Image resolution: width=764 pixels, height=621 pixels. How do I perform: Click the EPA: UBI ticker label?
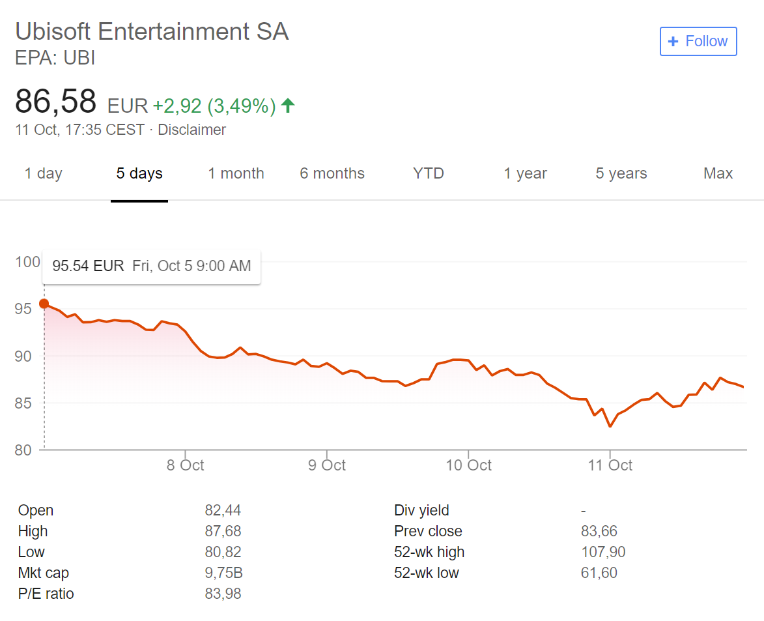pos(55,58)
